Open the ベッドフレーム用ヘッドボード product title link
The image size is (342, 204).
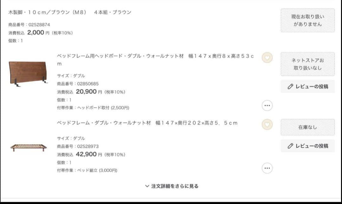tap(155, 56)
